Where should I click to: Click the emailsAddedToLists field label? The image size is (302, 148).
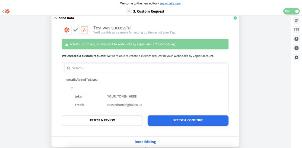click(82, 80)
